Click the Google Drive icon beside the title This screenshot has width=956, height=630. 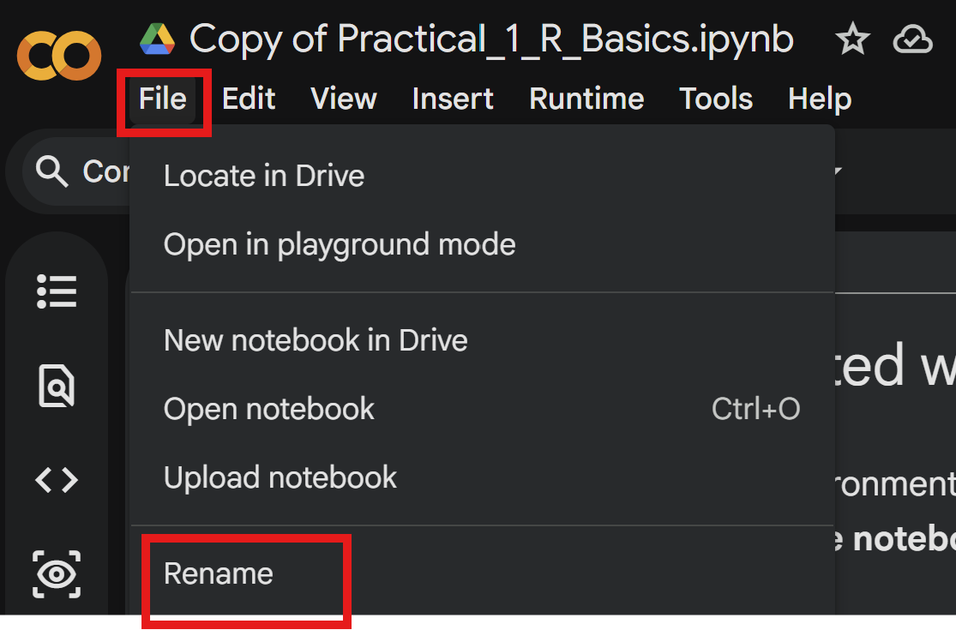157,39
